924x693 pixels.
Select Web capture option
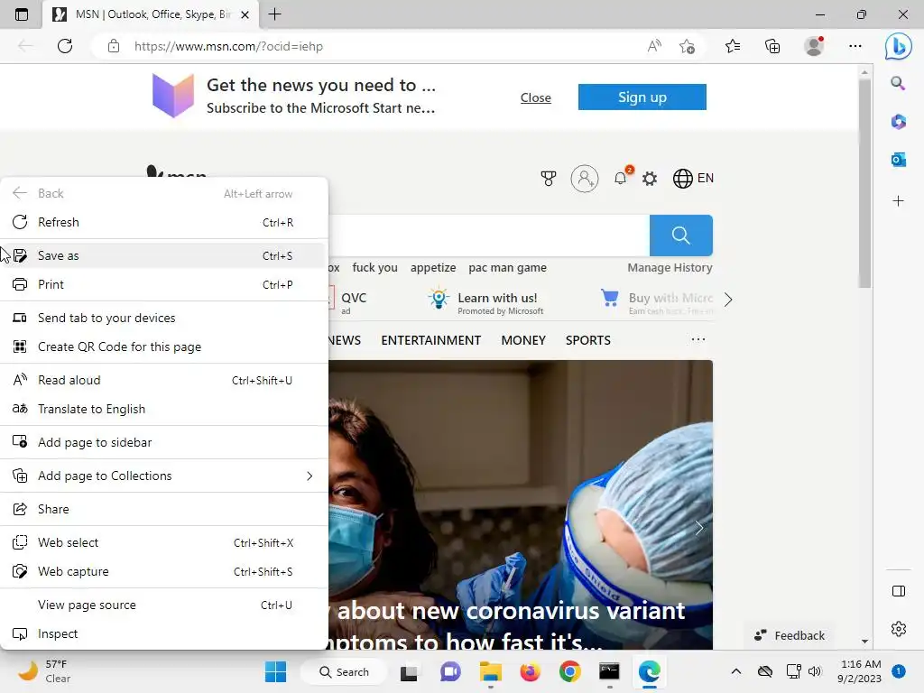click(164, 571)
